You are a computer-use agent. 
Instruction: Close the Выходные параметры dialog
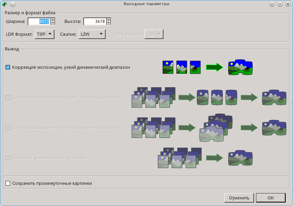click(x=288, y=4)
